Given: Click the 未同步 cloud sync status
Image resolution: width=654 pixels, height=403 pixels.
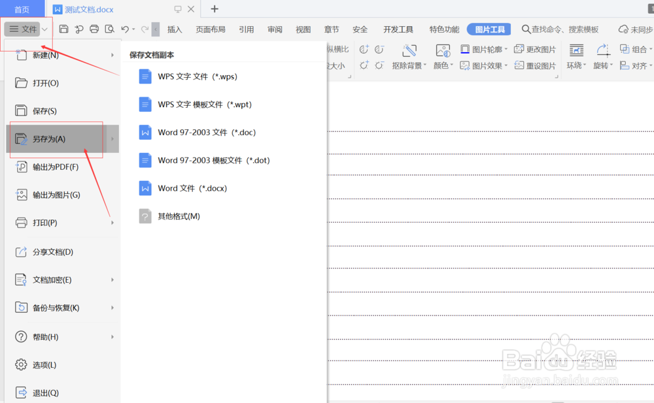Looking at the screenshot, I should tap(635, 29).
